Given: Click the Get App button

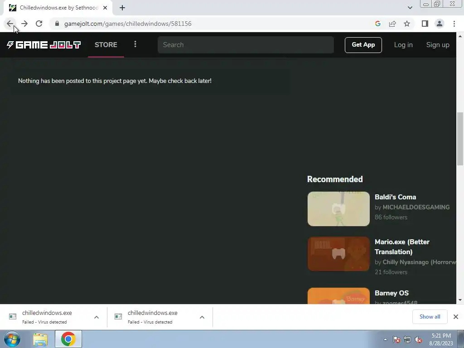Looking at the screenshot, I should (363, 45).
